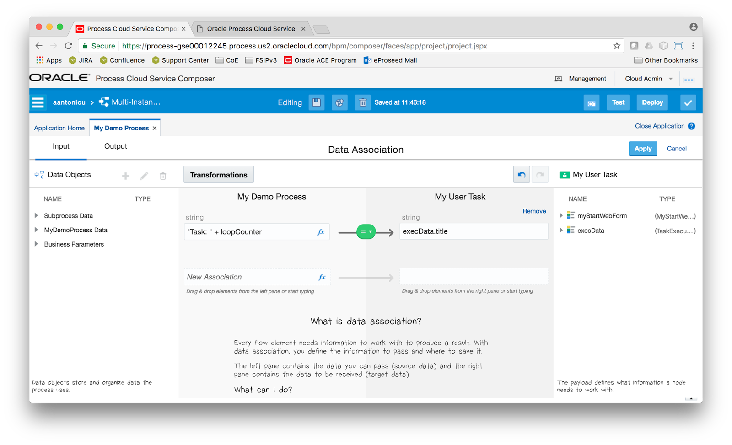Bookmark this page with the star icon
The width and height of the screenshot is (732, 445).
[x=617, y=46]
